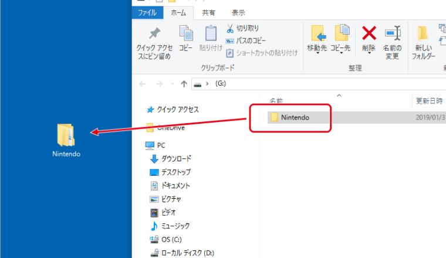Viewport: 446px width, 258px height.
Task: Switch to the 表示 ribbon tab
Action: [238, 13]
